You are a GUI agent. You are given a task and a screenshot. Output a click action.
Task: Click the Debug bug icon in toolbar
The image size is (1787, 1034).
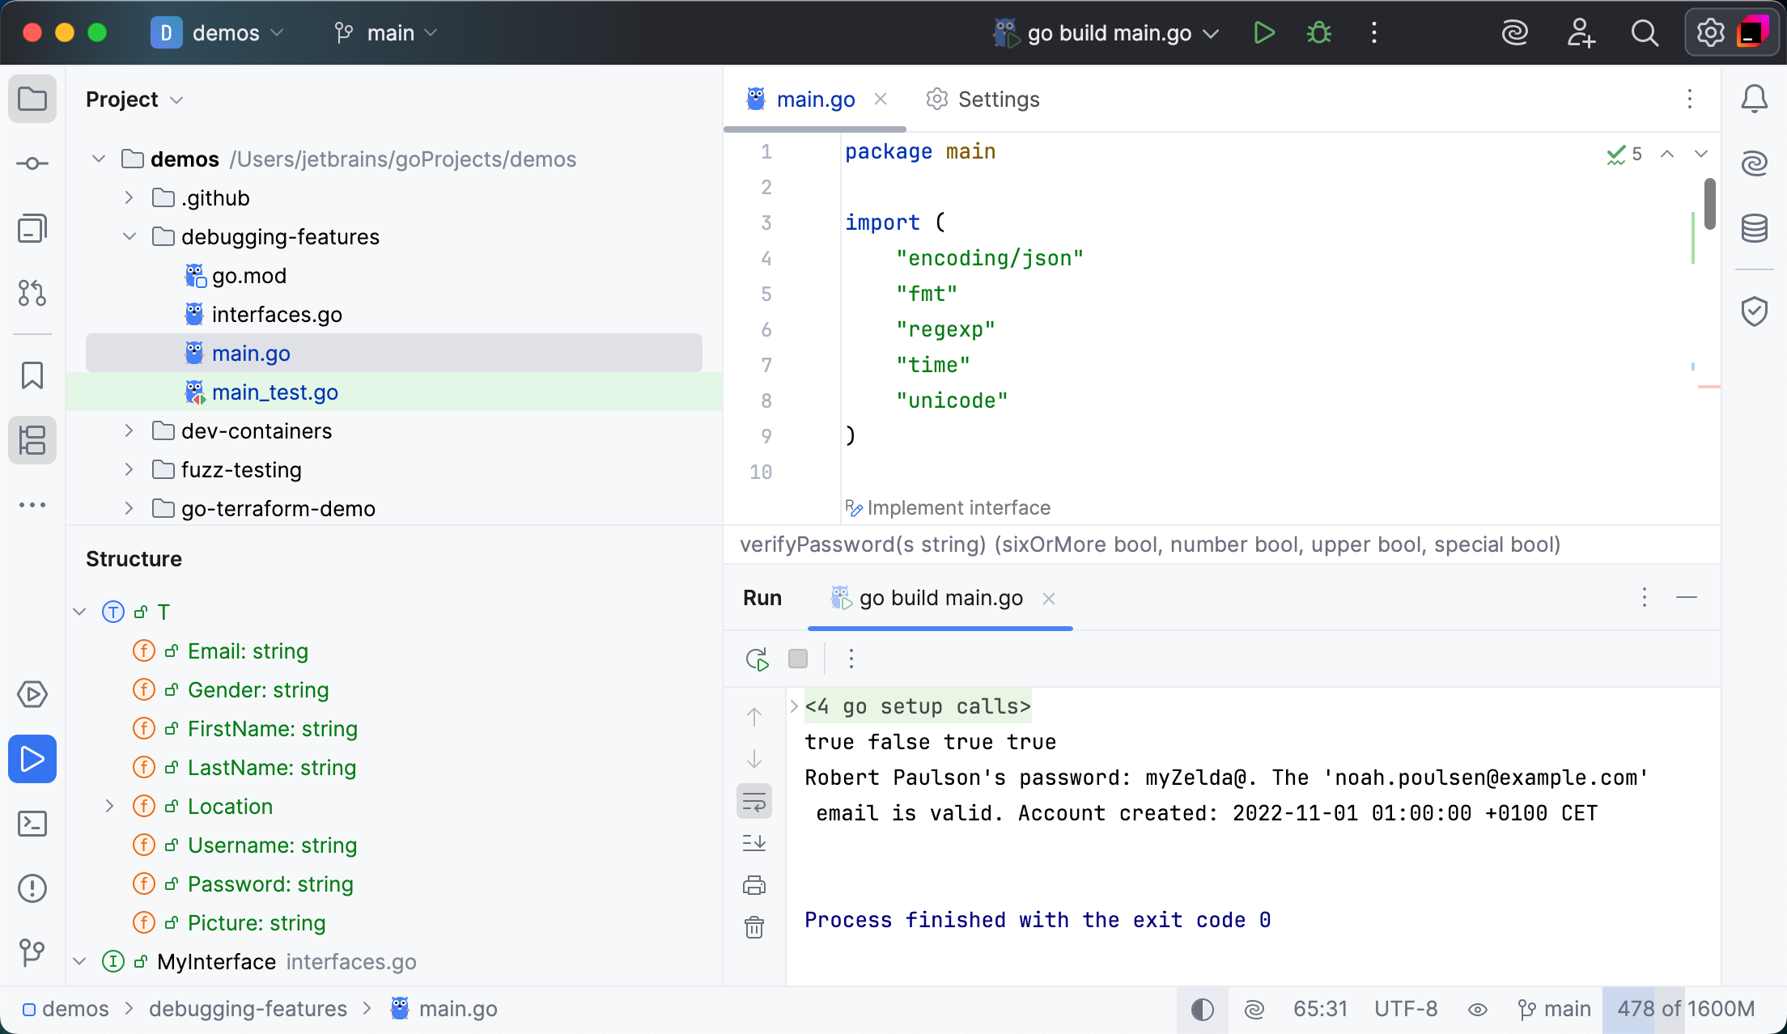(x=1319, y=33)
